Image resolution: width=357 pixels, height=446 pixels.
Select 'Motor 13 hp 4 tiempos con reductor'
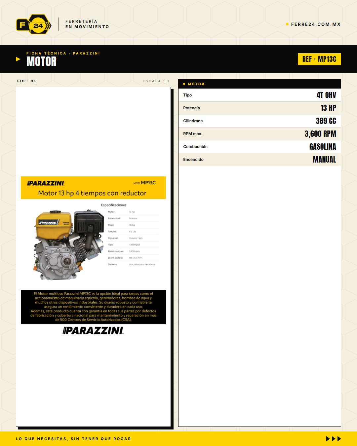pos(92,193)
